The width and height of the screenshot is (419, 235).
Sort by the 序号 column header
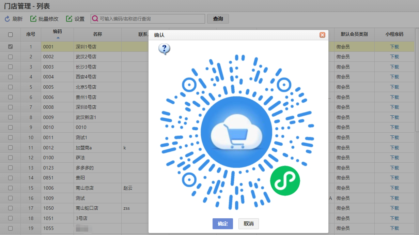tap(31, 34)
